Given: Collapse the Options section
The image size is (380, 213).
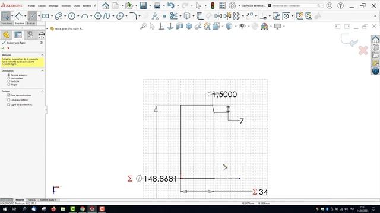Looking at the screenshot, I should [42, 91].
